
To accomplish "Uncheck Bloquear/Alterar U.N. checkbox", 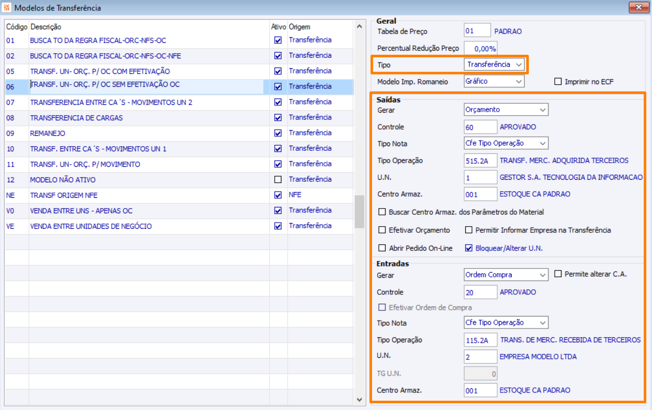I will coord(469,248).
